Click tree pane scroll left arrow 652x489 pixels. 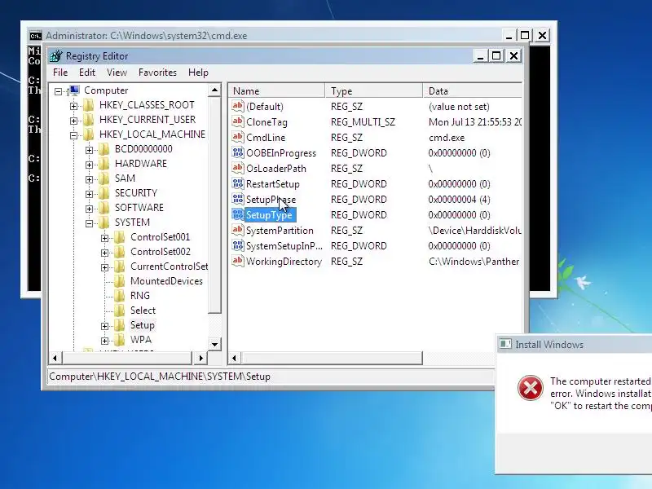click(55, 358)
